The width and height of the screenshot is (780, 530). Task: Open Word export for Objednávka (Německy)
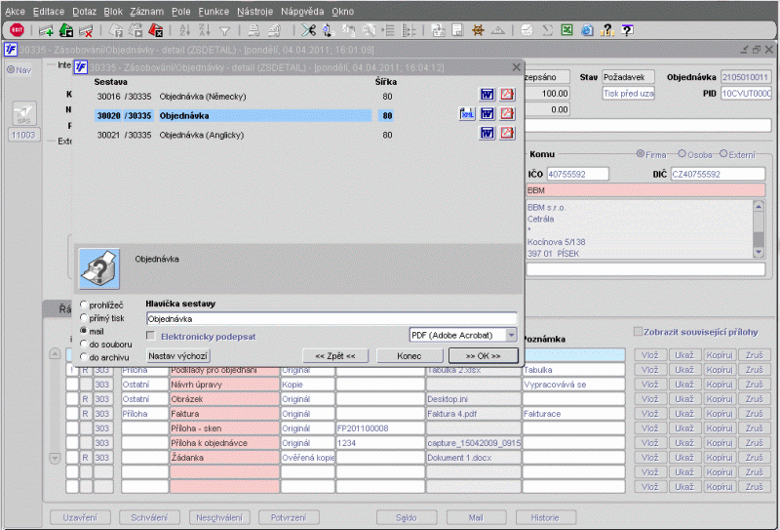(487, 94)
